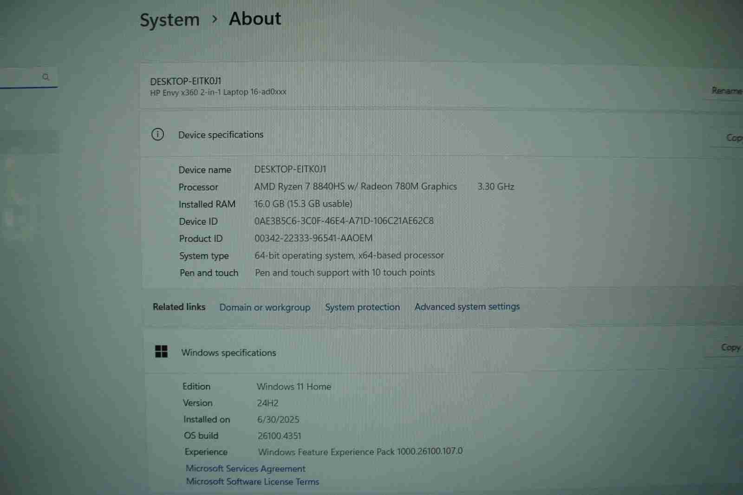Image resolution: width=743 pixels, height=495 pixels.
Task: Focus the settings search field
Action: click(x=21, y=77)
